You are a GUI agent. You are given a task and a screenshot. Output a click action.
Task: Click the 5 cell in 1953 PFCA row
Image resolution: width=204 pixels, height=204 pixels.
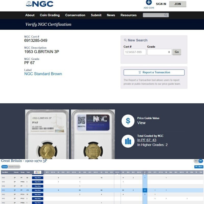(145, 194)
